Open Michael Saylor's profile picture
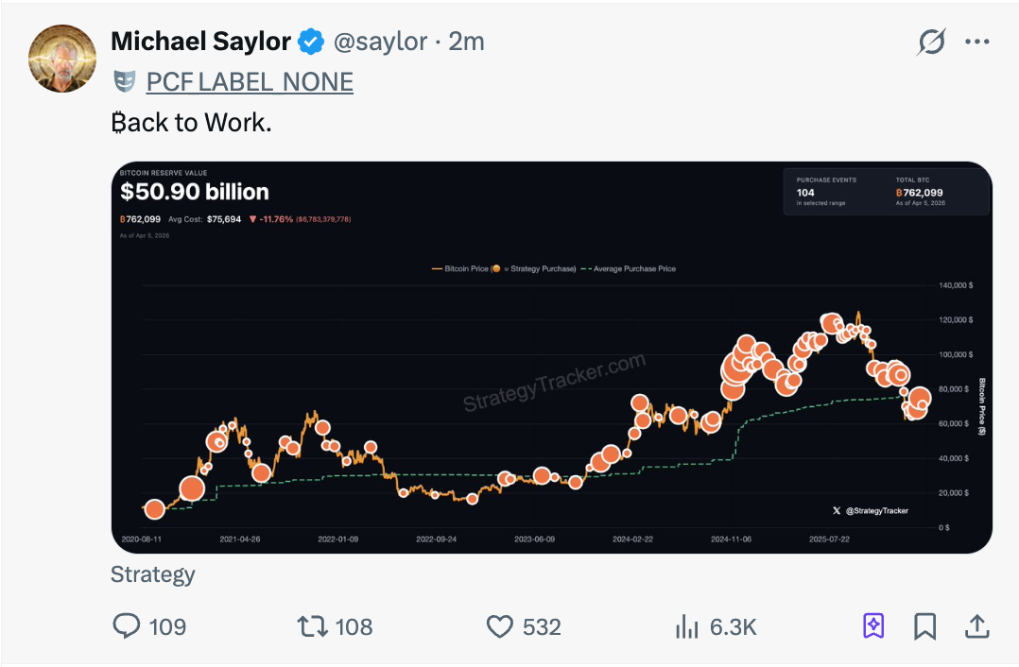Viewport: 1019px width, 667px height. click(62, 59)
